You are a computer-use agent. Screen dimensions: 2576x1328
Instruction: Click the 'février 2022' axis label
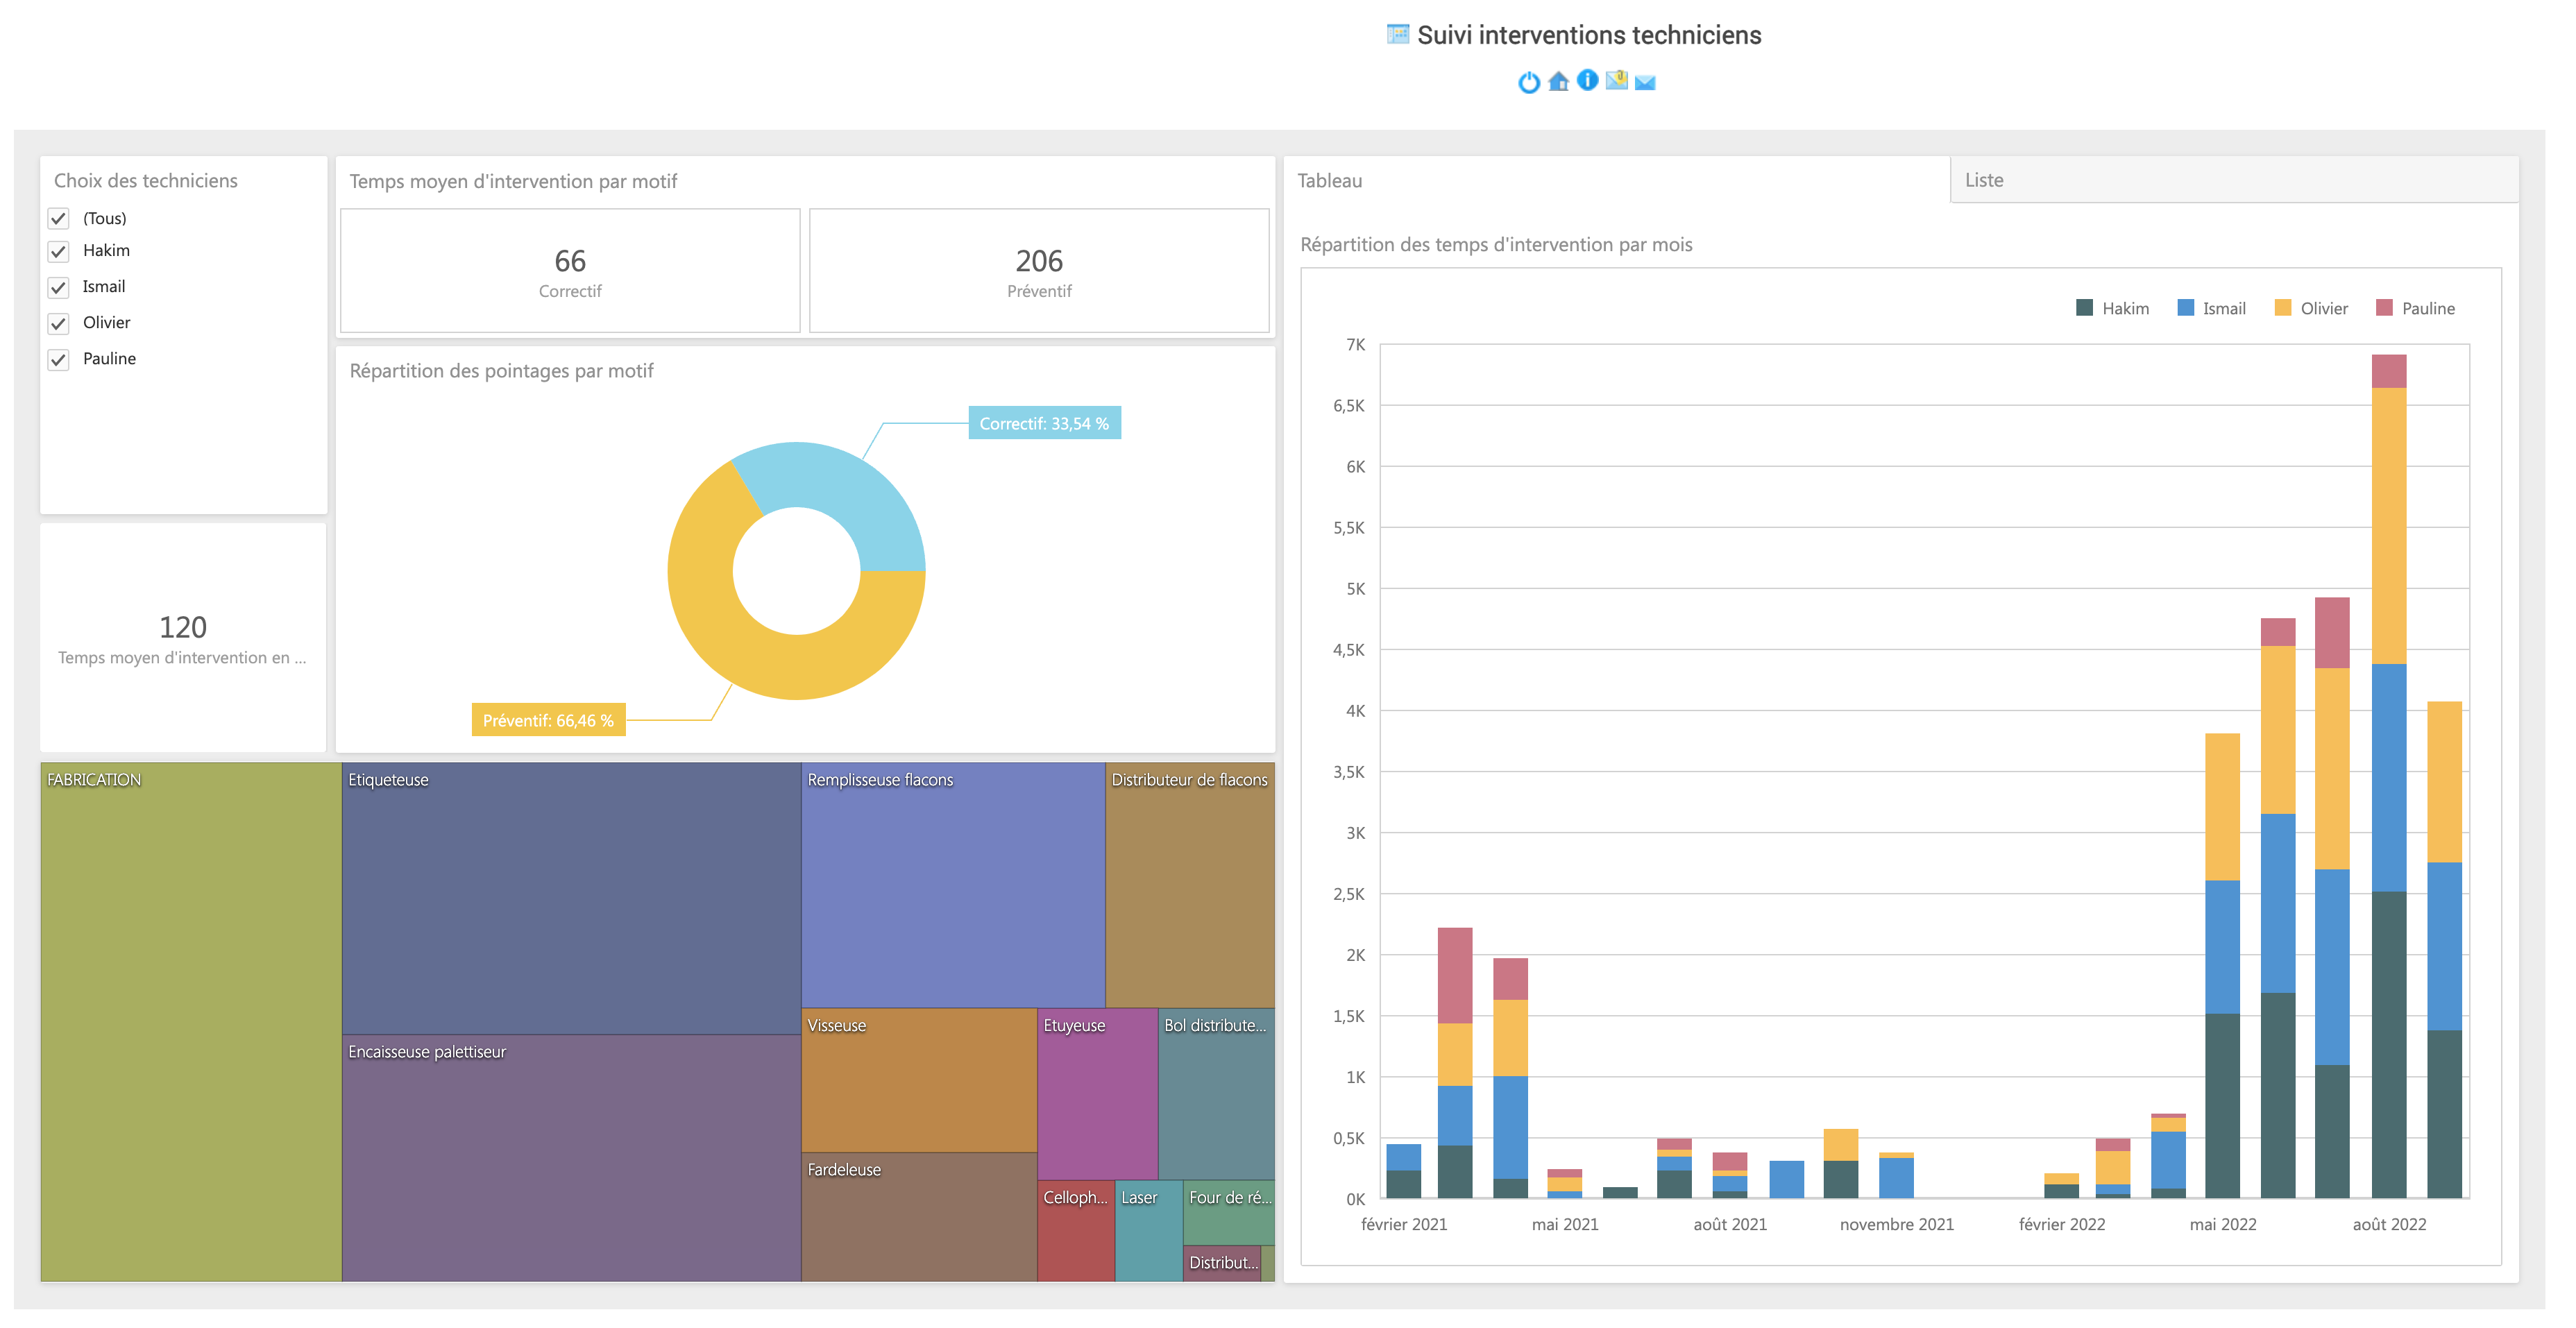point(2061,1224)
